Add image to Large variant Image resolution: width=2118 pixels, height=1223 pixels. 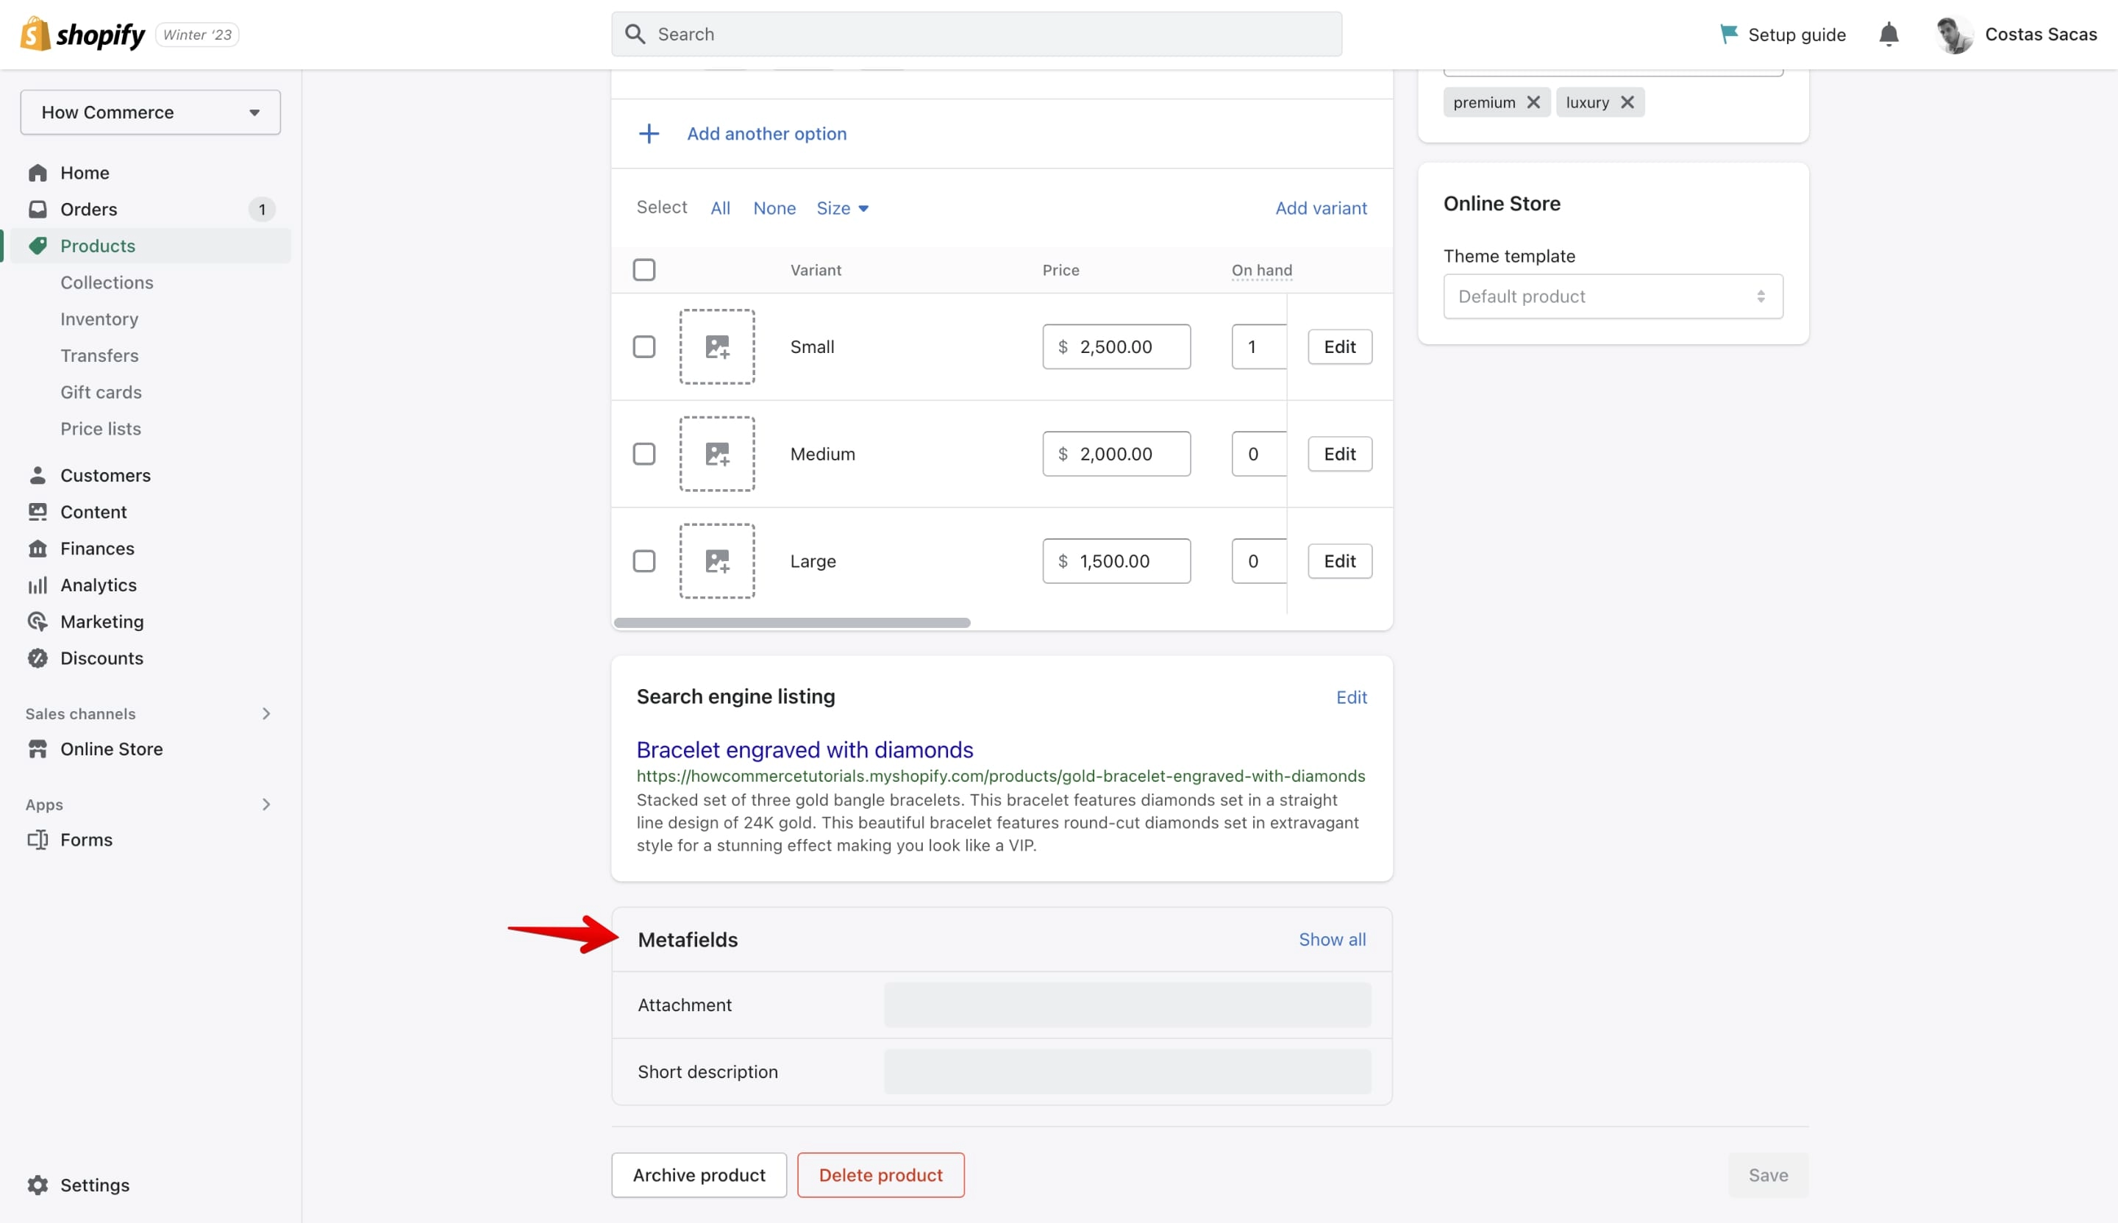717,561
